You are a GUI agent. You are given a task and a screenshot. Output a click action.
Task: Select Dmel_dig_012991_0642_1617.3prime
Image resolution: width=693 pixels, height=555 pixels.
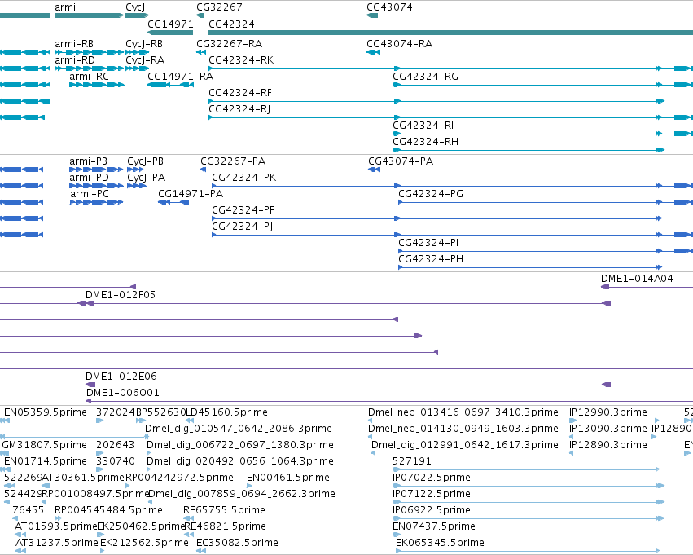pos(465,446)
